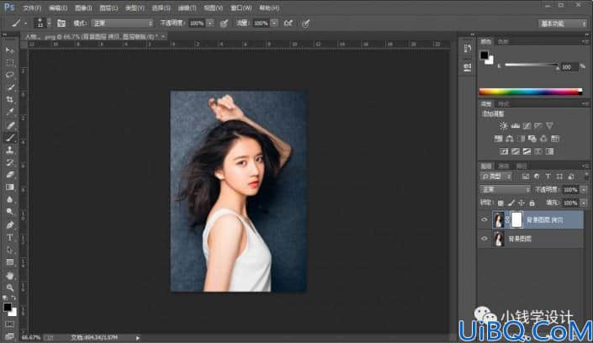Add a Brightness/Contrast adjustment
593x343 pixels.
point(503,125)
